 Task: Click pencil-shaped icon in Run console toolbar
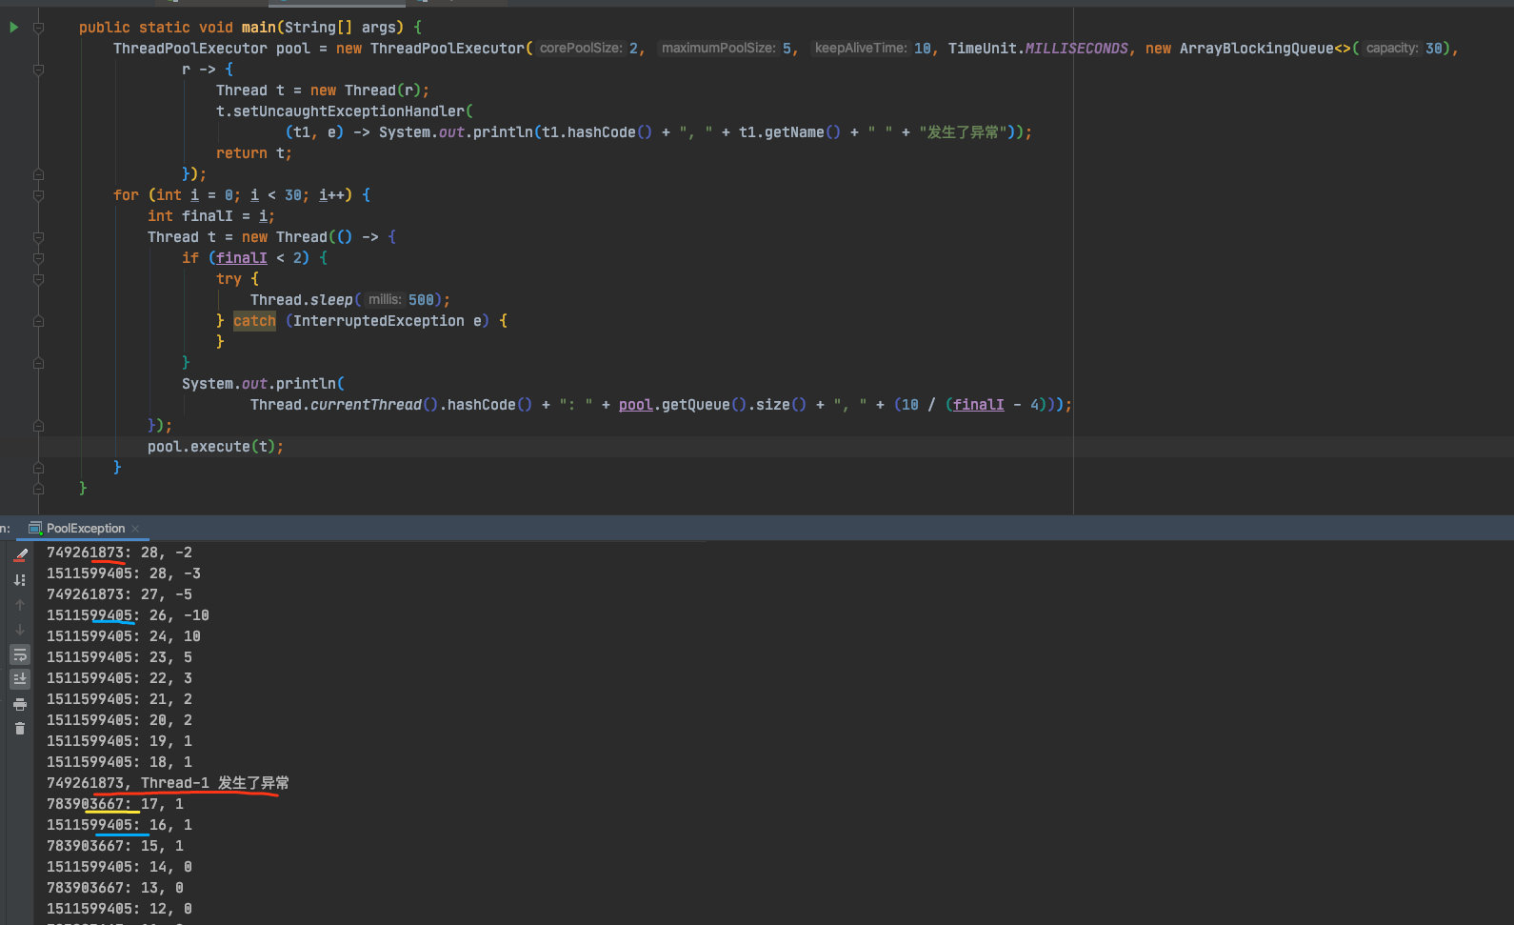tap(20, 554)
